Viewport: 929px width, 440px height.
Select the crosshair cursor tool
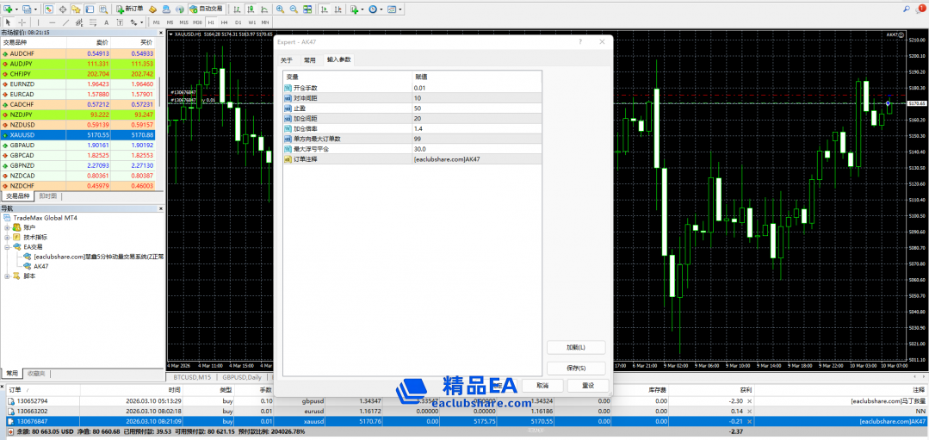22,22
